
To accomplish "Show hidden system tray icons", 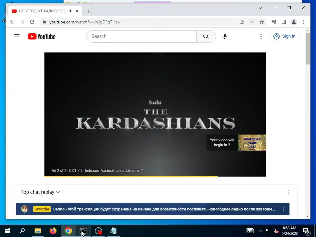I will click(261, 231).
